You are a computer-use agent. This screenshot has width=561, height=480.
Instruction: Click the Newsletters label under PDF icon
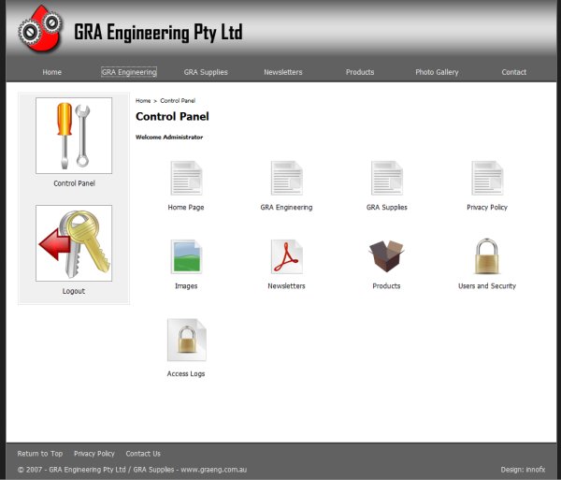[x=286, y=286]
